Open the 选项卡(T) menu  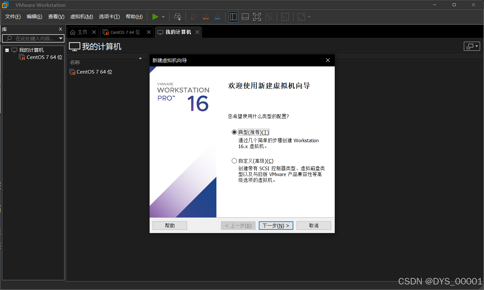point(110,17)
